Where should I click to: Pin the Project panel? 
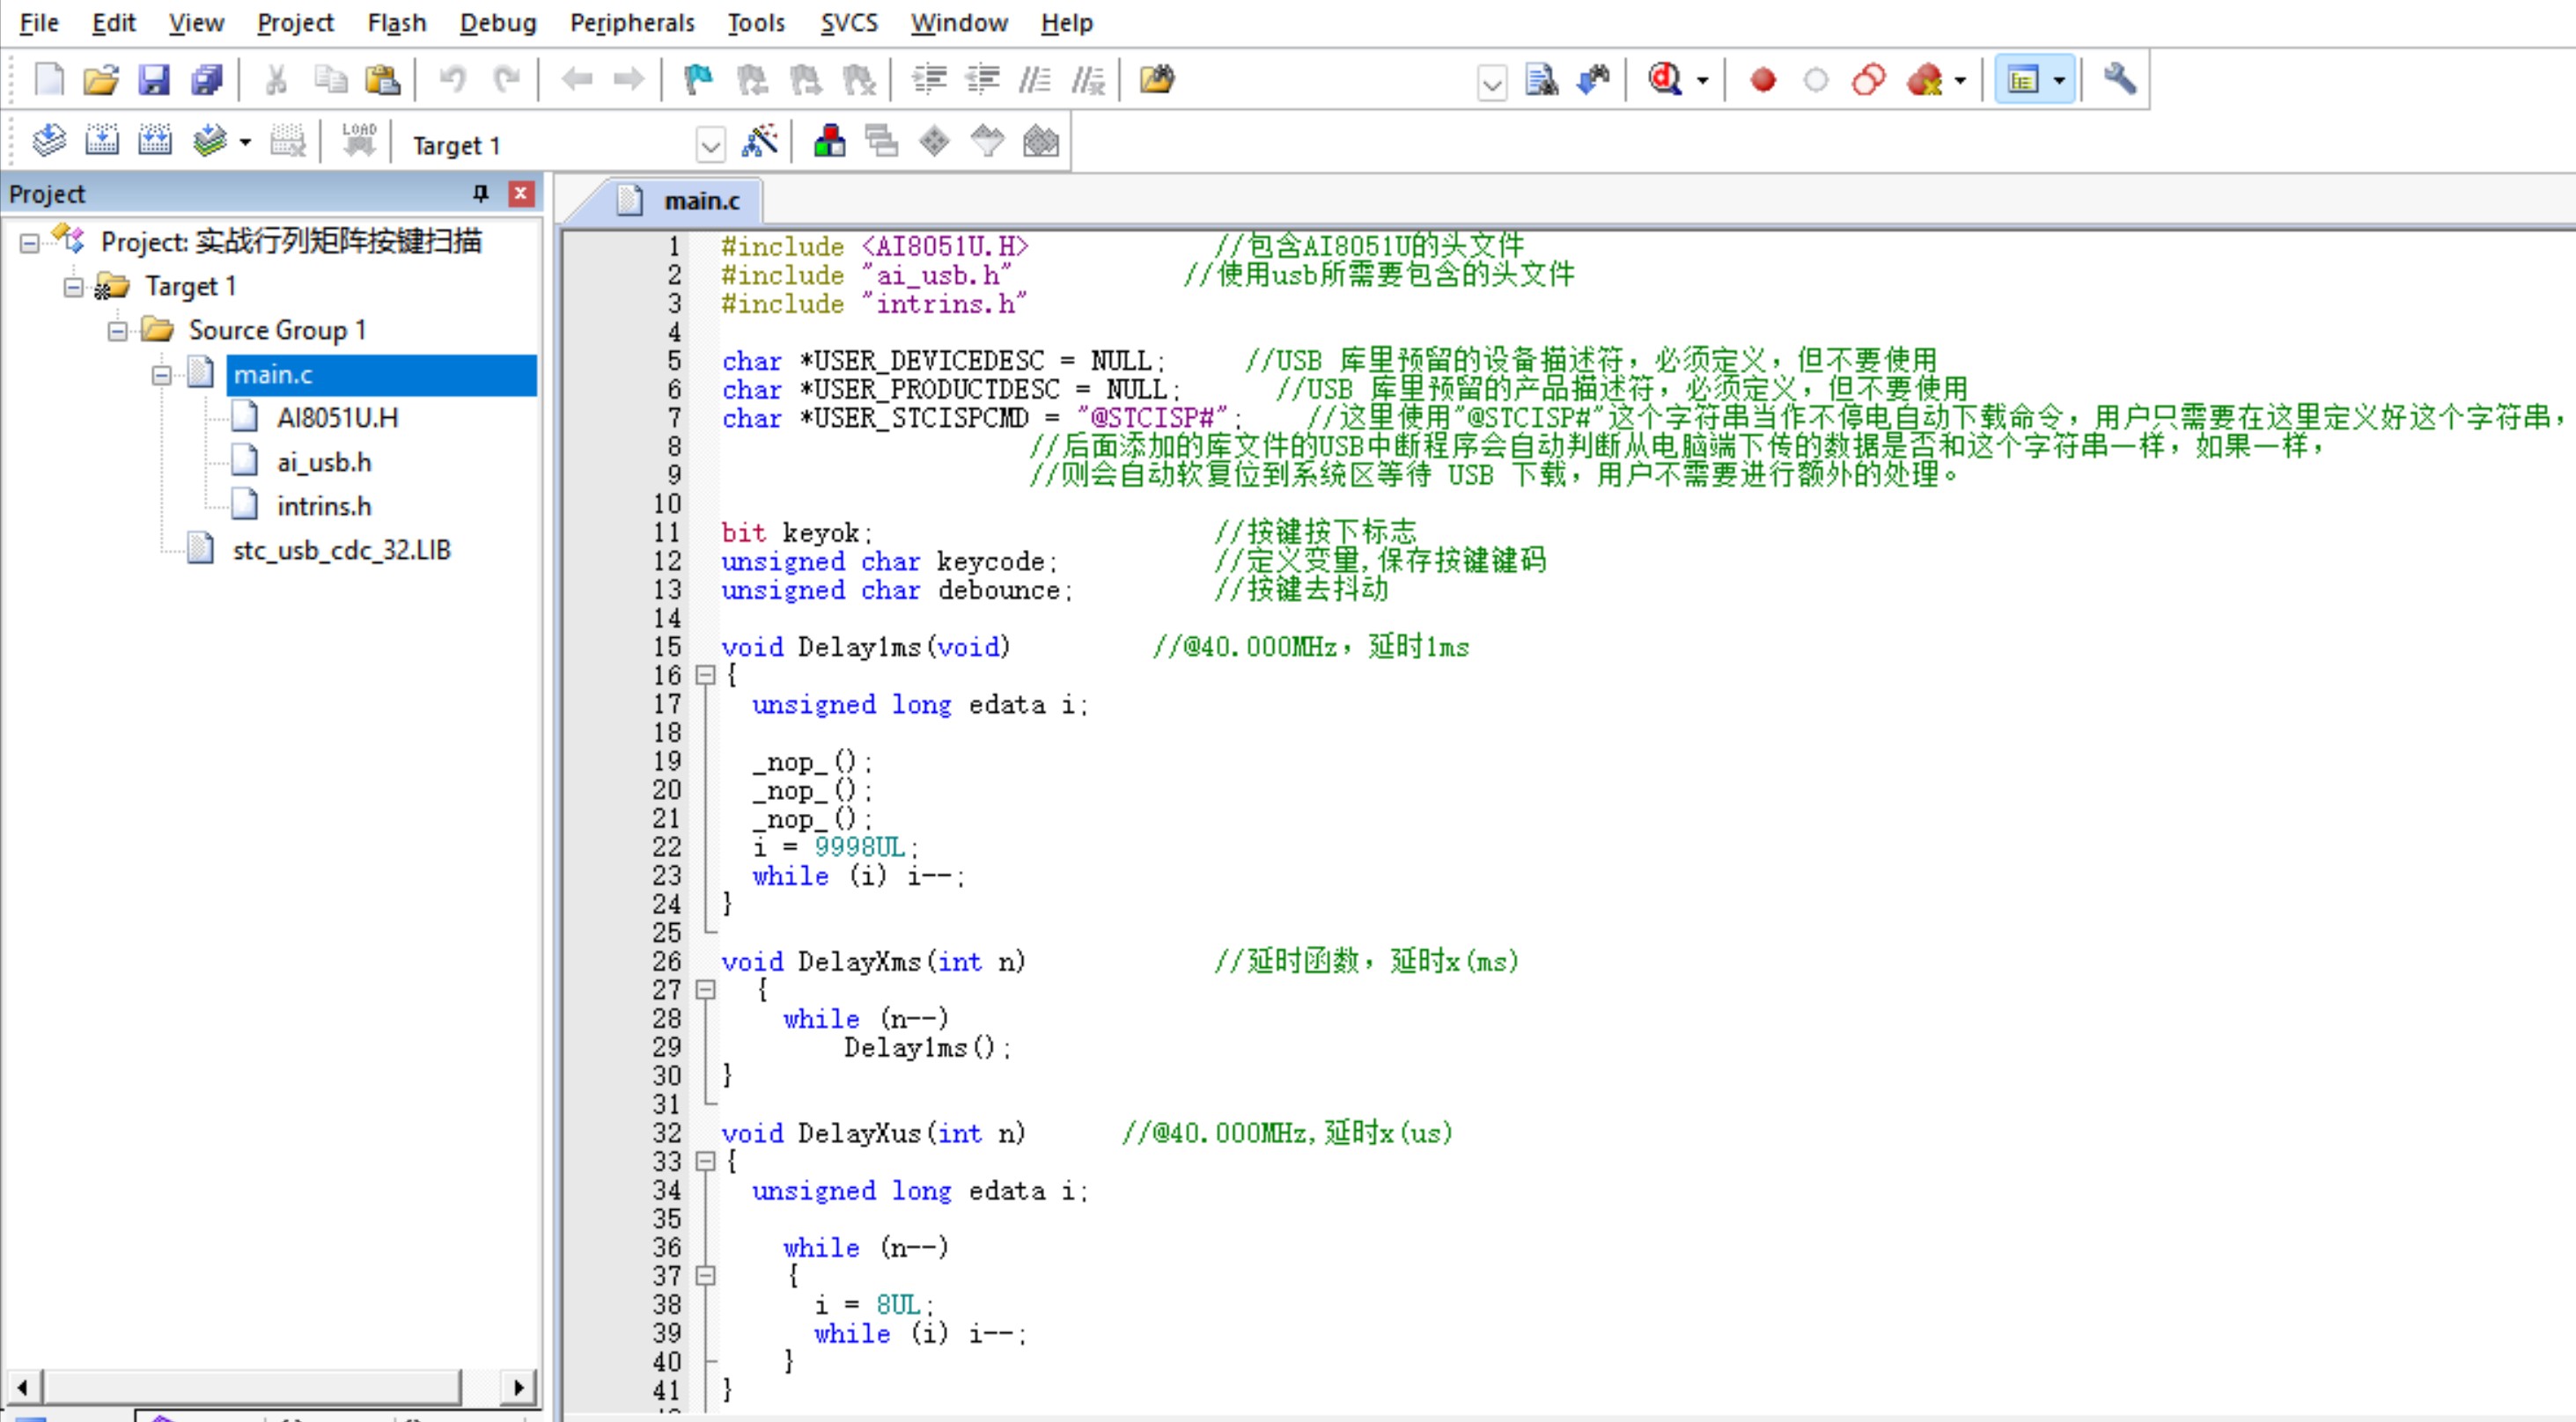[x=481, y=193]
